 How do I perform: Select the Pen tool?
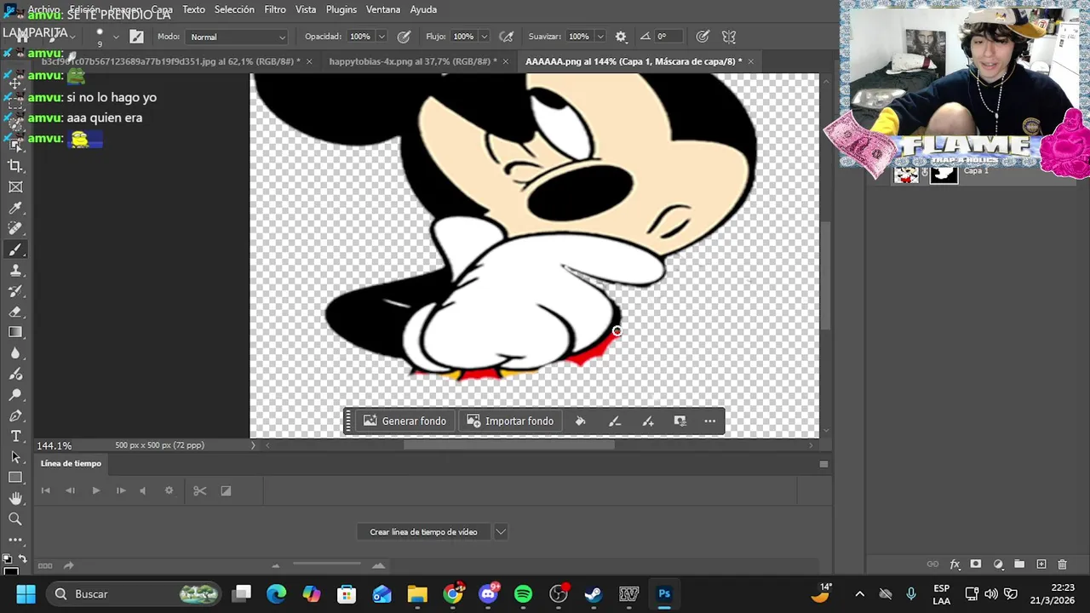(x=15, y=415)
